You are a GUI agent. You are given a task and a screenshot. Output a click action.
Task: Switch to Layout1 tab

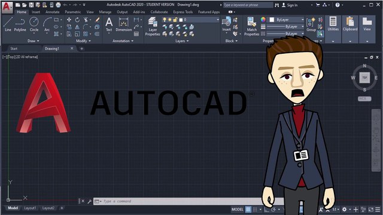[x=30, y=208]
